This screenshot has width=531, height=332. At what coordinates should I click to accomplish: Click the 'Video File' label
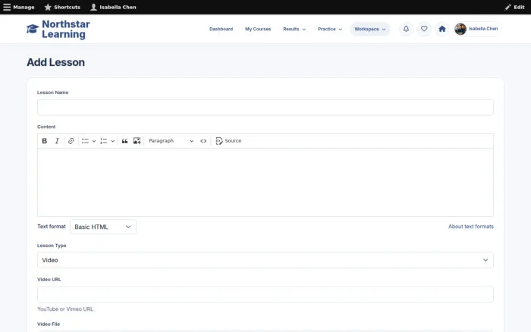[x=49, y=324]
